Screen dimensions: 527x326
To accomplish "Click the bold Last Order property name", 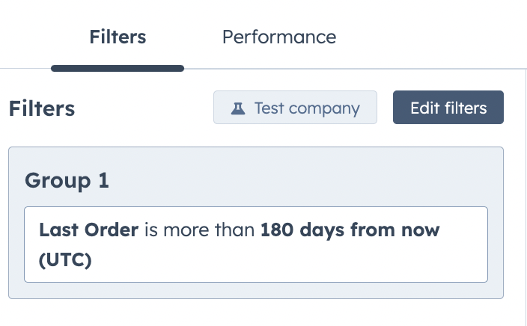I will point(88,230).
